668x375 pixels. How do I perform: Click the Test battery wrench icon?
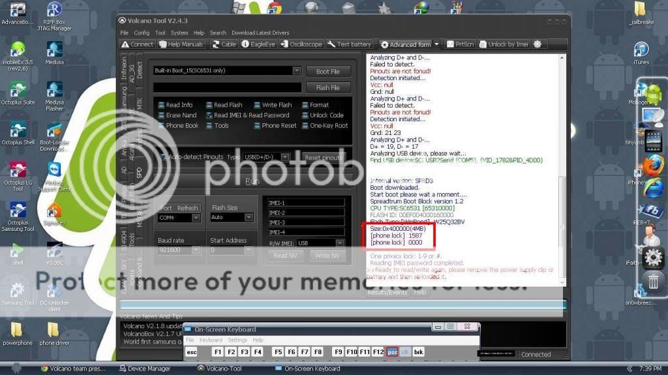coord(331,44)
